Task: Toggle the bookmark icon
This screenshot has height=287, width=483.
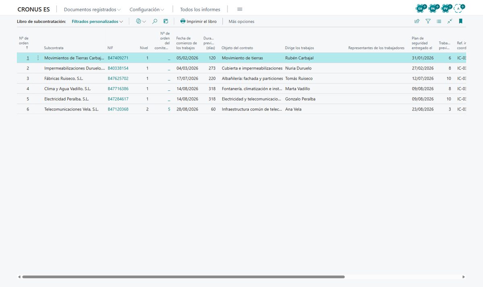Action: pos(461,21)
